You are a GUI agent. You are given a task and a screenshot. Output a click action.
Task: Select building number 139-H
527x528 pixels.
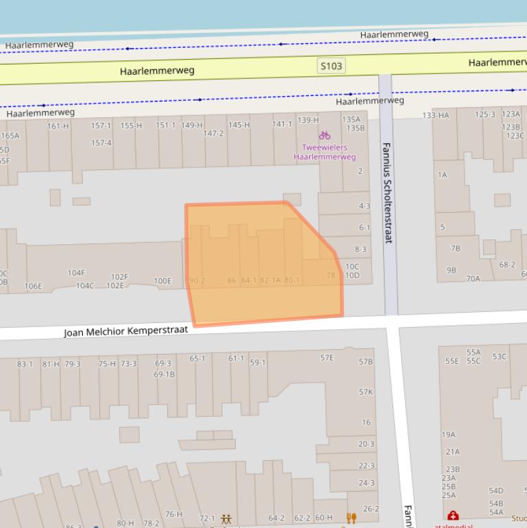[x=308, y=121]
